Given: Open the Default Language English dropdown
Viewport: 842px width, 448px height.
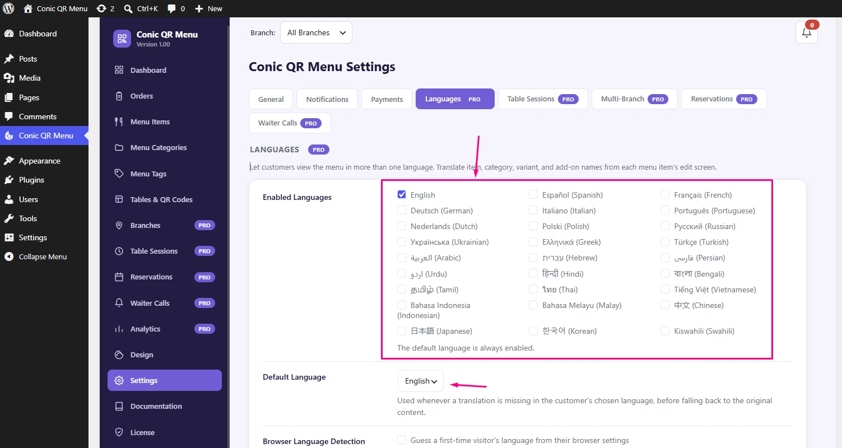Looking at the screenshot, I should click(x=421, y=381).
